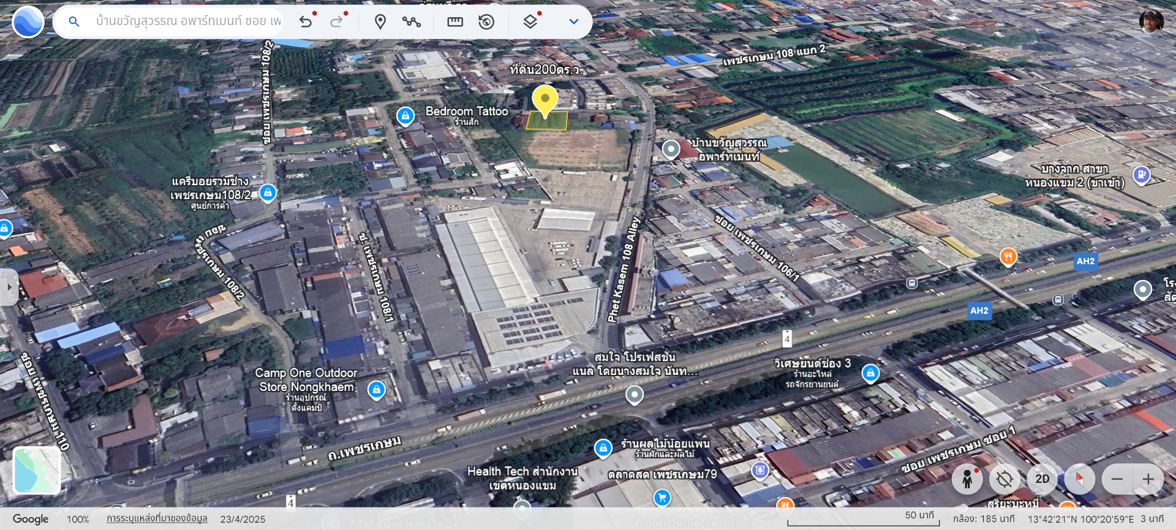Viewport: 1176px width, 530px height.
Task: Open the Google Earth logo menu
Action: 28,22
